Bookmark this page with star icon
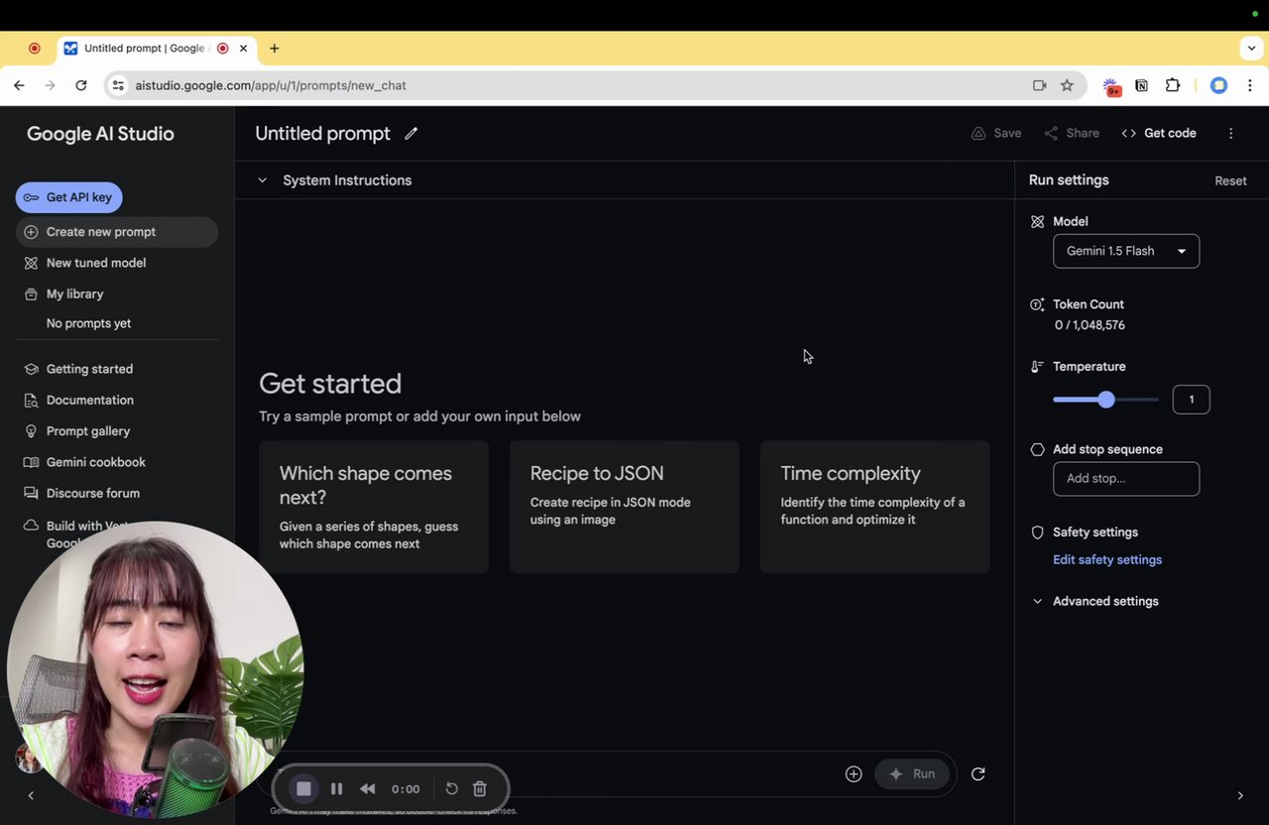 (1067, 85)
